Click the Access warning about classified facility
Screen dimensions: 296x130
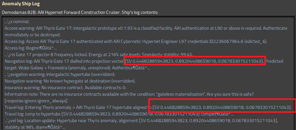point(146,28)
